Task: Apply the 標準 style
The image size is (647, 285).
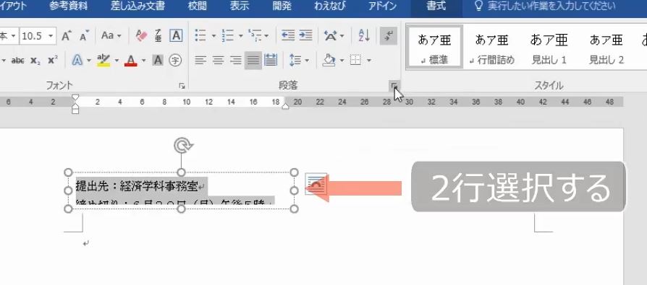Action: pyautogui.click(x=434, y=47)
